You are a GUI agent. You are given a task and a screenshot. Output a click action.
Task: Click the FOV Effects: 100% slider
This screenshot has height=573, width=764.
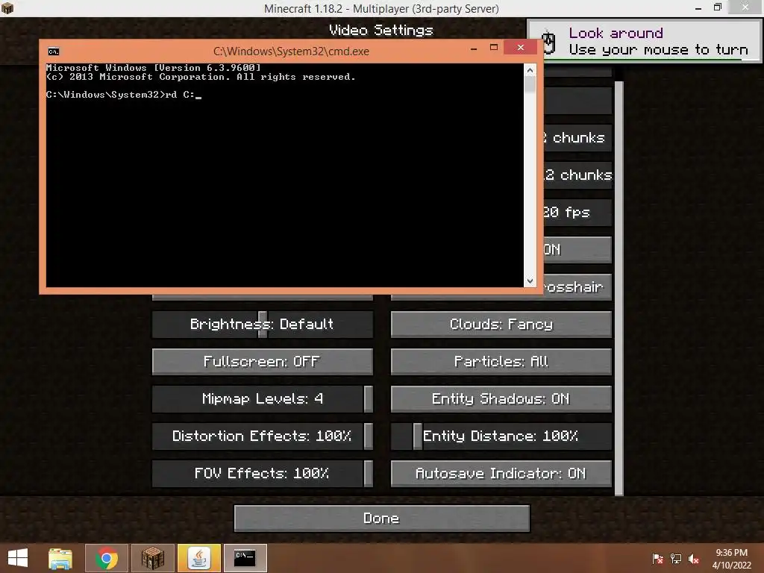click(x=262, y=473)
